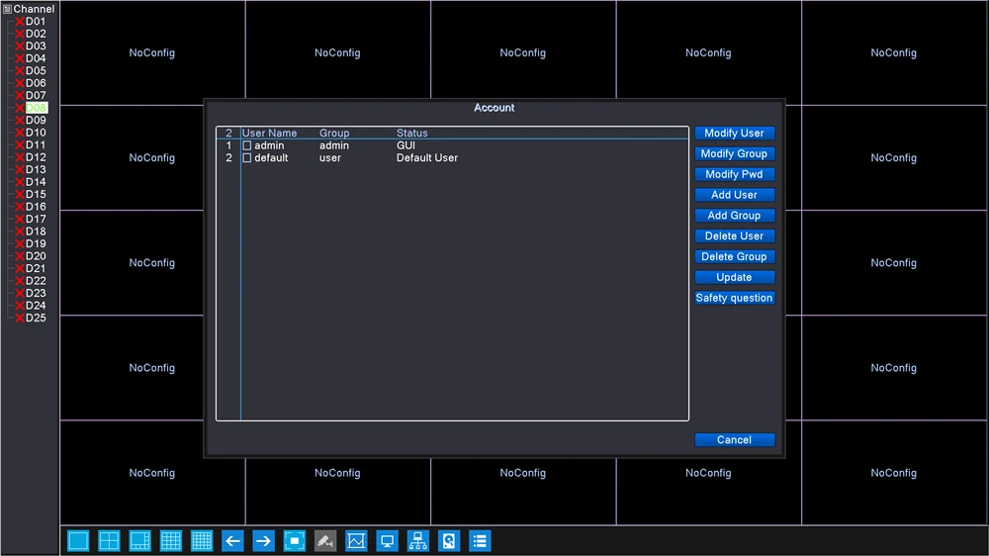The width and height of the screenshot is (989, 556).
Task: Select channel D13 in the tree
Action: point(36,170)
